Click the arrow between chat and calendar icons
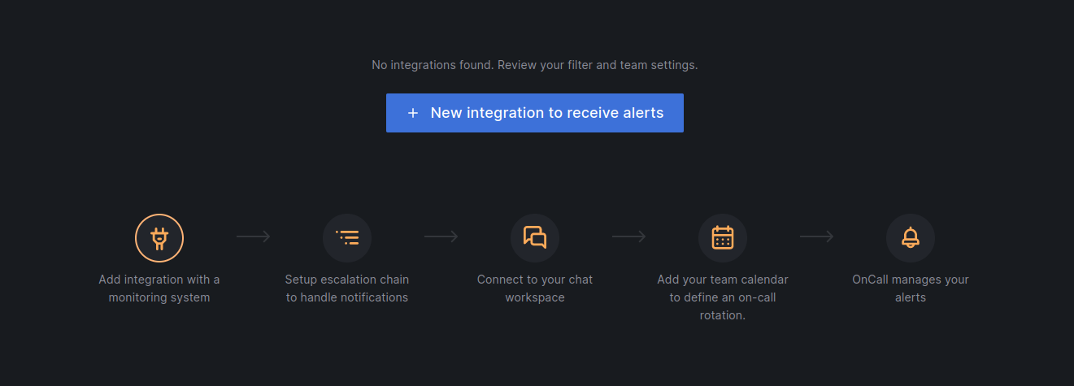The height and width of the screenshot is (386, 1074). click(x=629, y=236)
